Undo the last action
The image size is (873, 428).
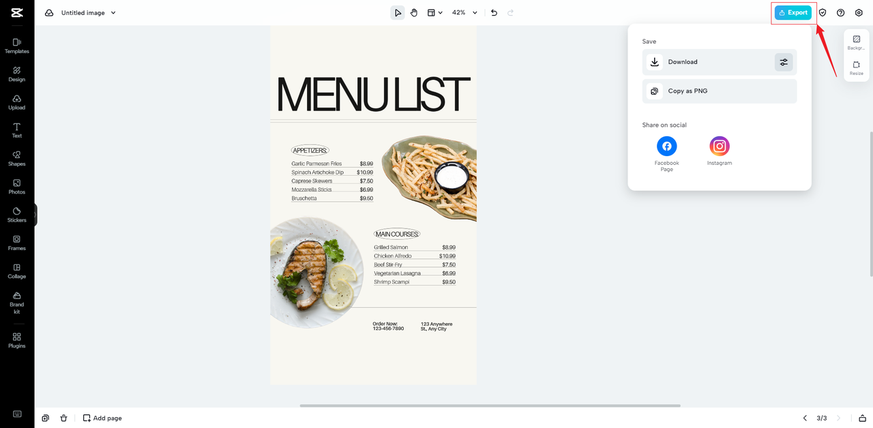(x=494, y=13)
